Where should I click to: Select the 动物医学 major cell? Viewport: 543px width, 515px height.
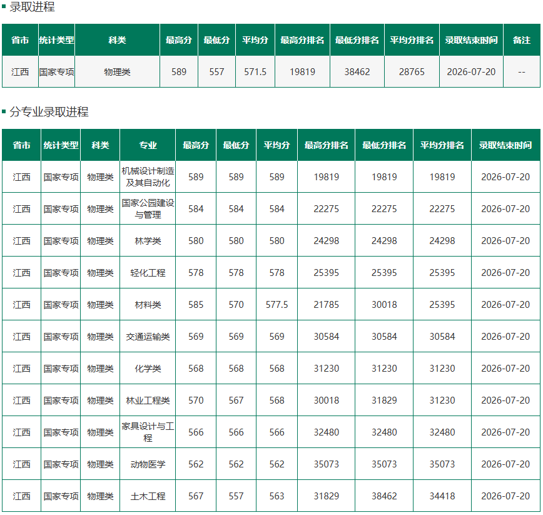click(148, 464)
